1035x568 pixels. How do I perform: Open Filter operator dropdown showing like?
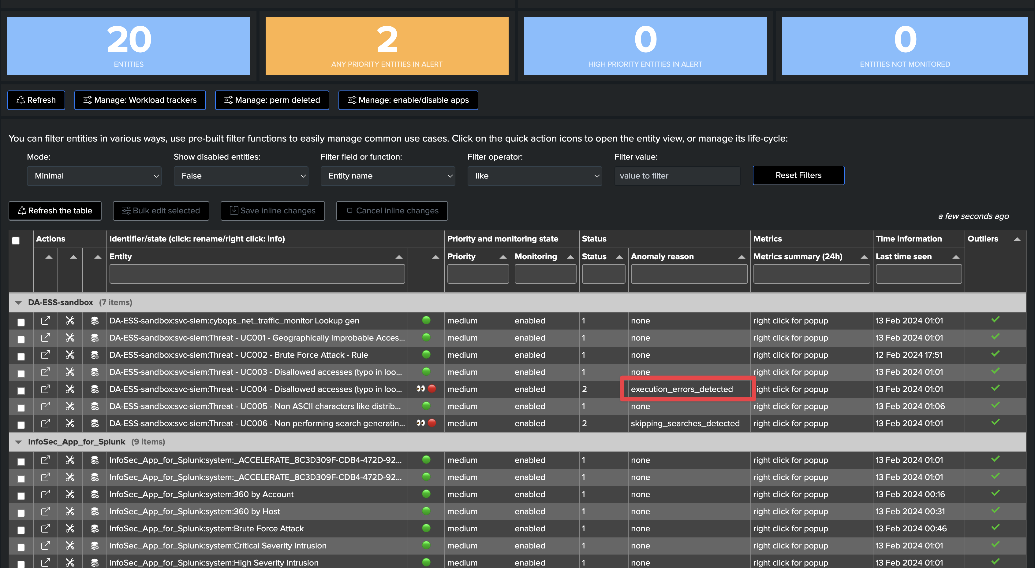pos(534,176)
